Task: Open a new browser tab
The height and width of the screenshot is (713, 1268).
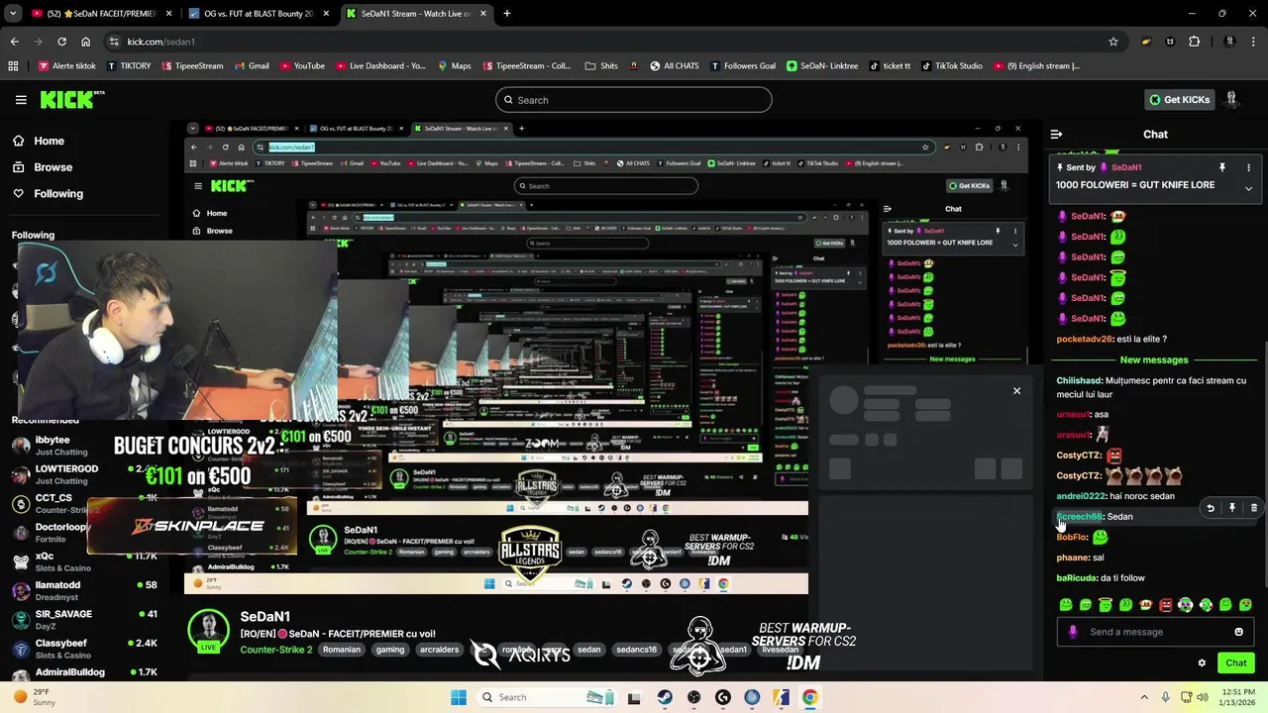Action: click(x=507, y=14)
